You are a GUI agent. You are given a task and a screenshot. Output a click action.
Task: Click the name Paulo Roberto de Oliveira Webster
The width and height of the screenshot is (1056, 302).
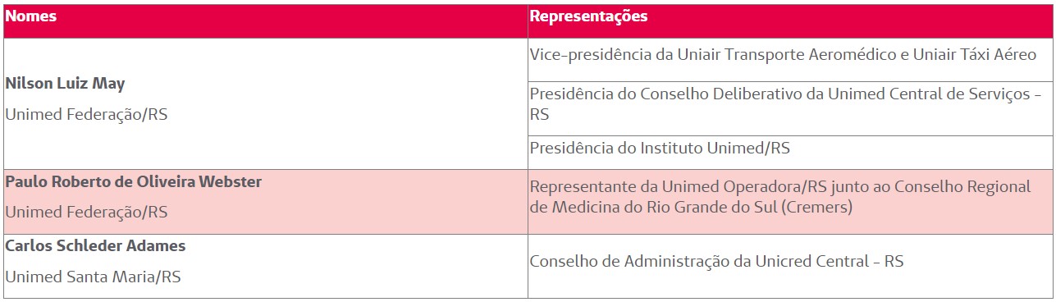click(x=134, y=182)
